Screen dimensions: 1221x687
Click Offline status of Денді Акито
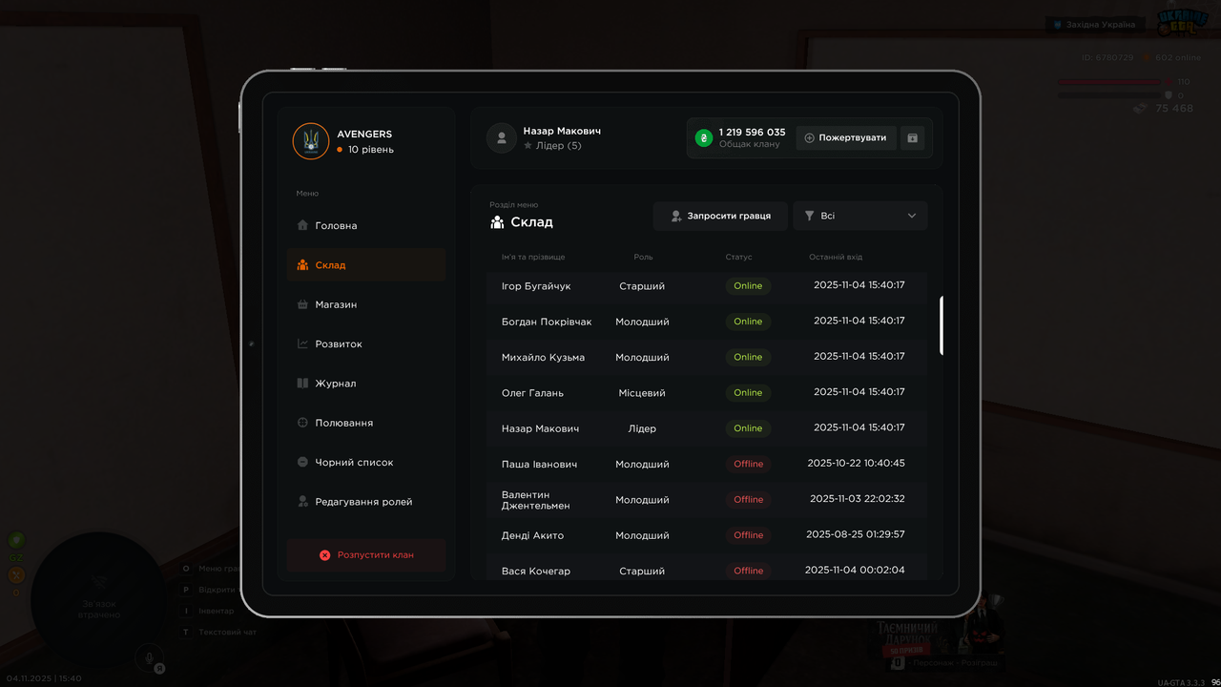pos(748,535)
